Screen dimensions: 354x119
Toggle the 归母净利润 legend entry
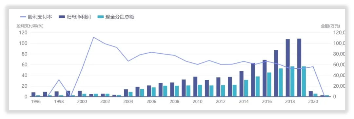74,17
